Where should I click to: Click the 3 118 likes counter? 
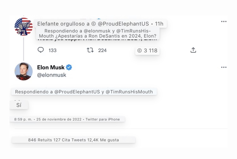click(x=147, y=50)
